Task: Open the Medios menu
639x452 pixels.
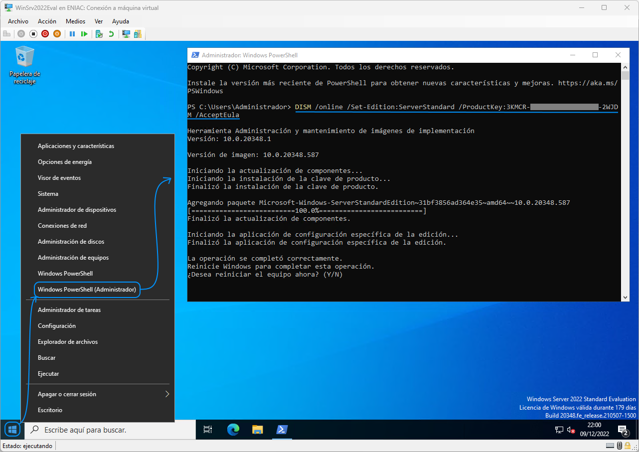Action: (x=76, y=21)
